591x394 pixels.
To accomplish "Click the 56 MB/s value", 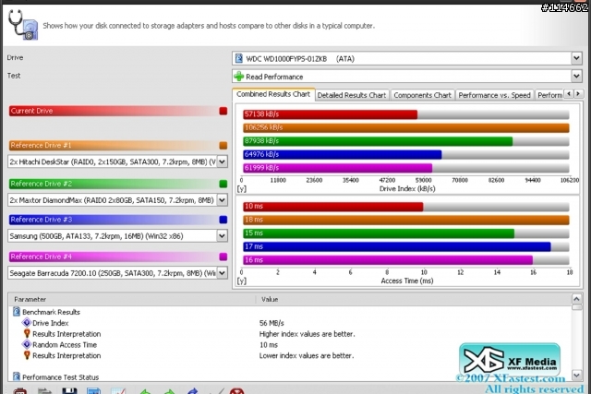I will 271,323.
